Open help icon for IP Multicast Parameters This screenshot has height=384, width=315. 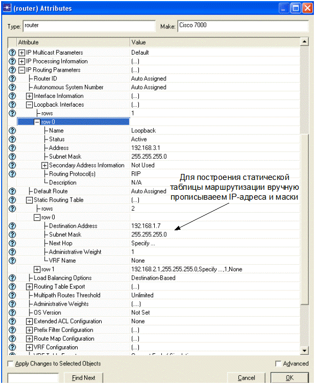[x=12, y=53]
